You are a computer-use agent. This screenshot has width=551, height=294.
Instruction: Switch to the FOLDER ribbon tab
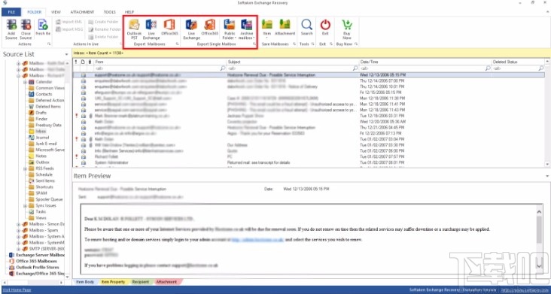point(34,12)
